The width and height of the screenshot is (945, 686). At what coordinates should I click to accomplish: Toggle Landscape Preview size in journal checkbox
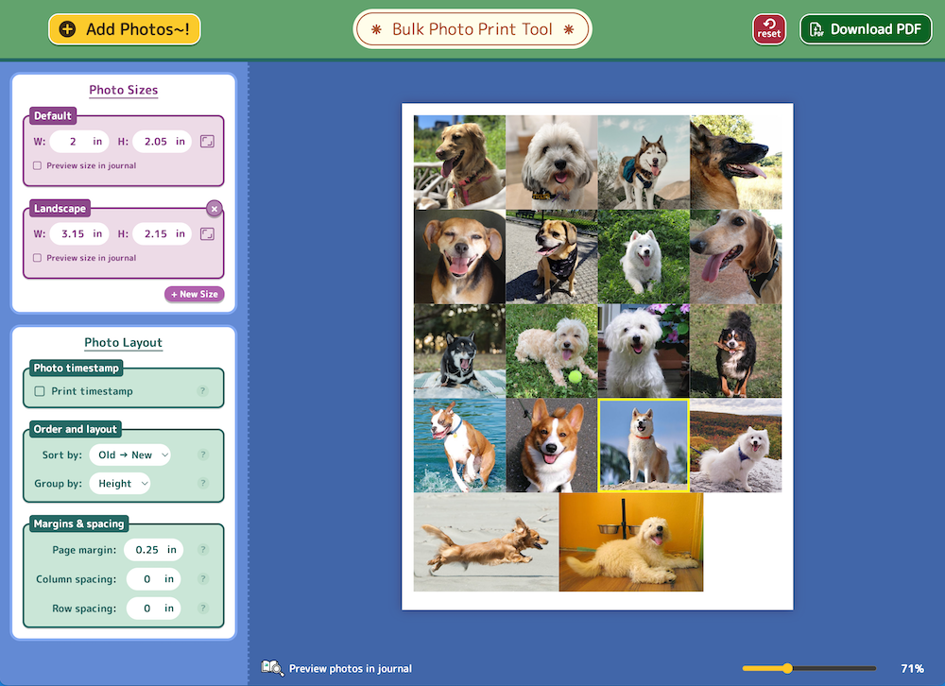click(38, 258)
